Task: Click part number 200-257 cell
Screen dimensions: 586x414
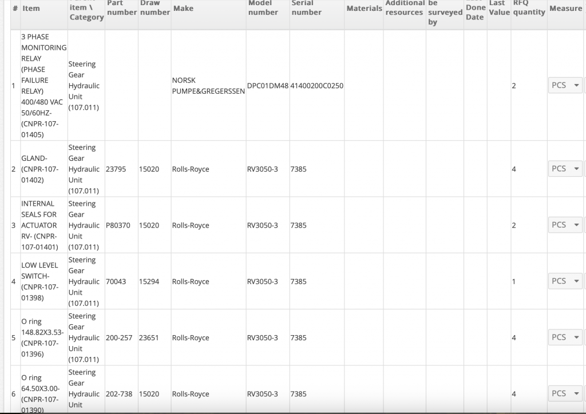Action: [119, 338]
